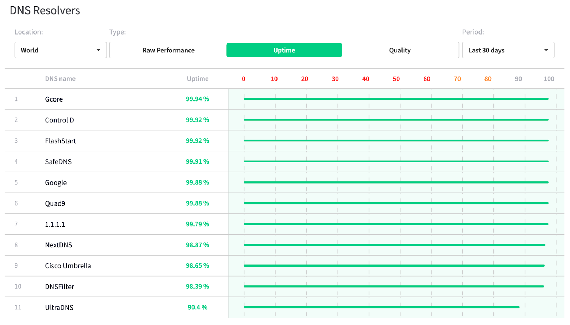
Task: Click the Quad9 uptime bar
Action: tap(396, 203)
